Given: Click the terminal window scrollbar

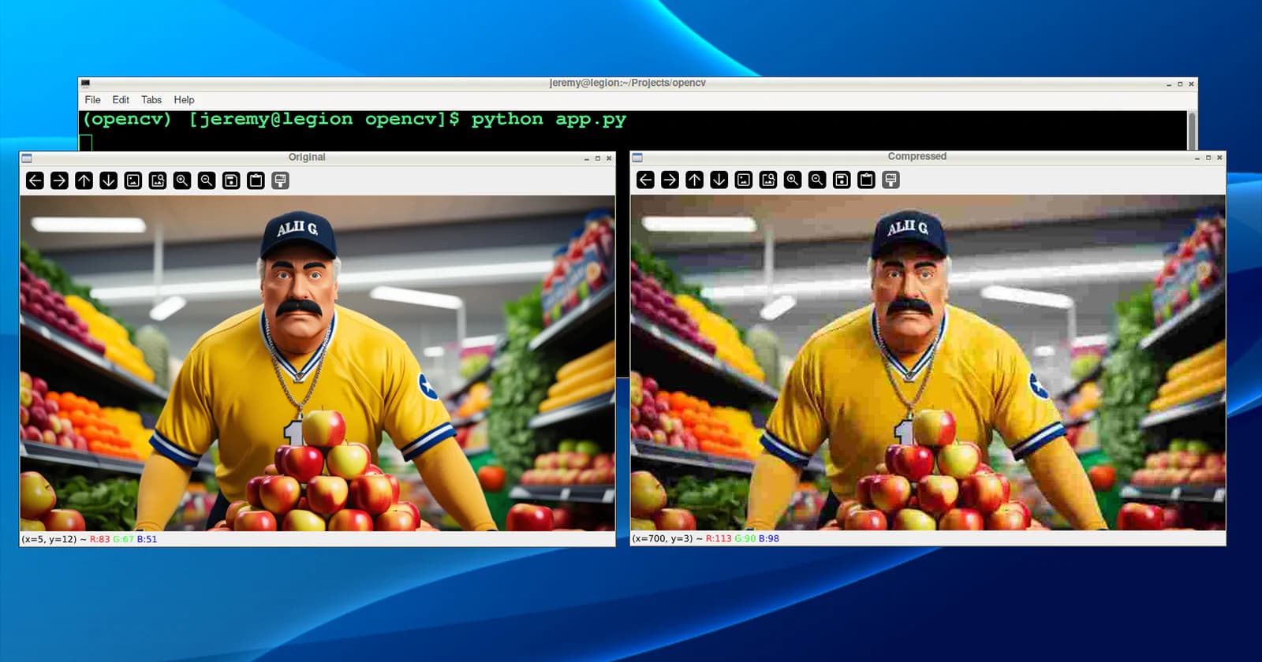Looking at the screenshot, I should click(x=1192, y=130).
